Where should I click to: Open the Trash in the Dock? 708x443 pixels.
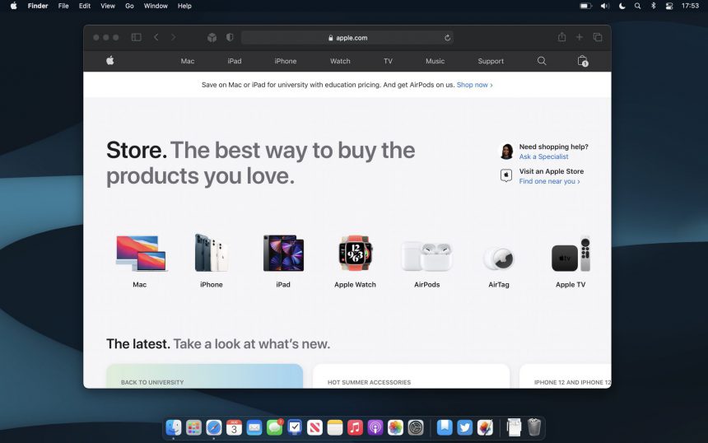pyautogui.click(x=534, y=427)
